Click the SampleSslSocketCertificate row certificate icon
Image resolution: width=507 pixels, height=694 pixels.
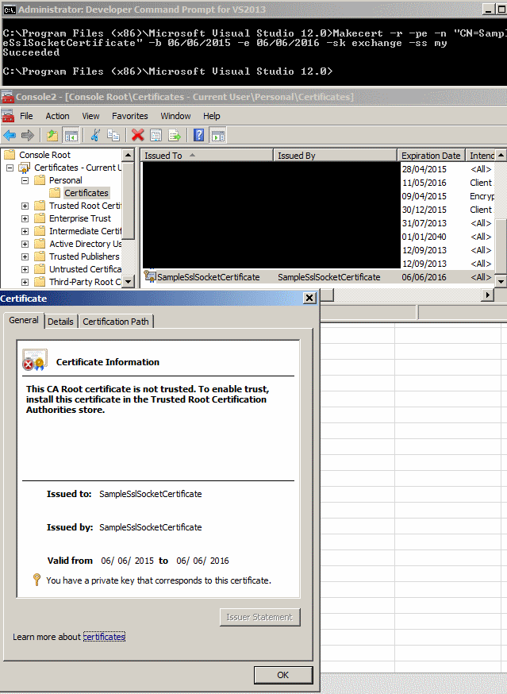(x=150, y=276)
